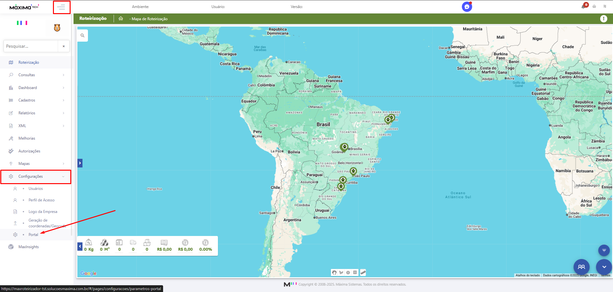Collapse the Configurações submenu

coord(63,176)
